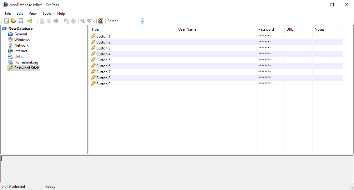
Task: Sort entries by Password column header
Action: 271,29
